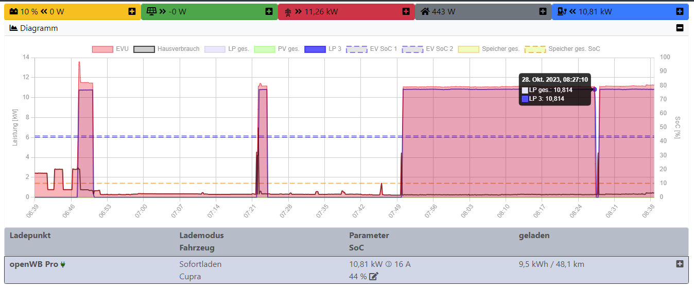694x289 pixels.
Task: Expand the openWB Pro charge point row
Action: pos(680,264)
